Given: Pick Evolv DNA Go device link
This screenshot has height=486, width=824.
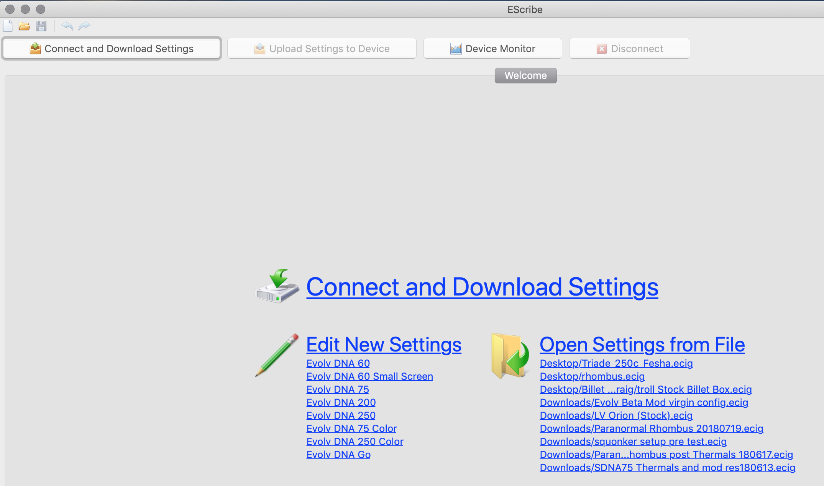Looking at the screenshot, I should [x=338, y=455].
